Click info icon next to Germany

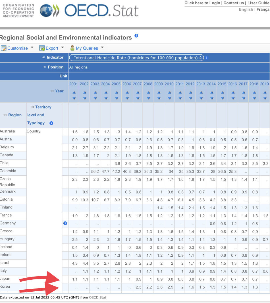coord(65,223)
